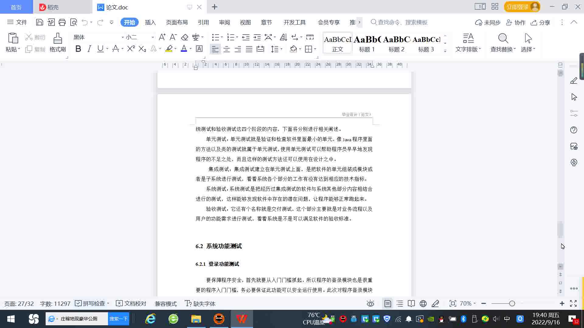This screenshot has width=584, height=328.
Task: Switch to the 视图 tab
Action: (245, 22)
